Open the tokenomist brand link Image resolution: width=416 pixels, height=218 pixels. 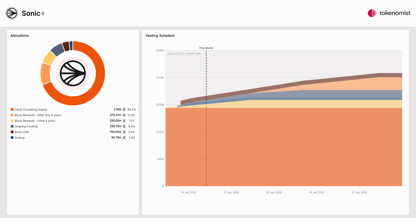[389, 13]
